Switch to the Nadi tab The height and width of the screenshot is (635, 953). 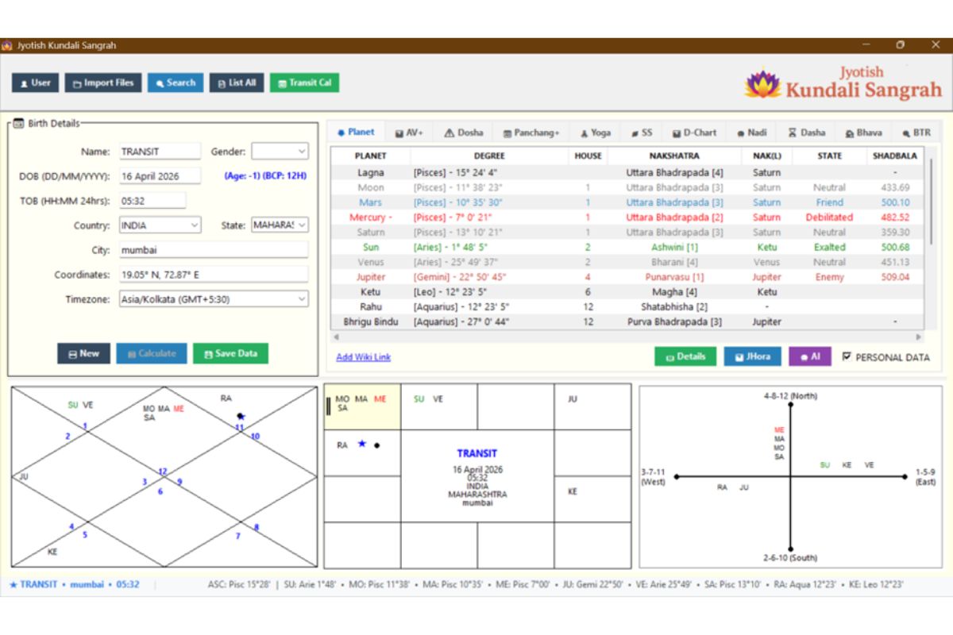tap(752, 133)
